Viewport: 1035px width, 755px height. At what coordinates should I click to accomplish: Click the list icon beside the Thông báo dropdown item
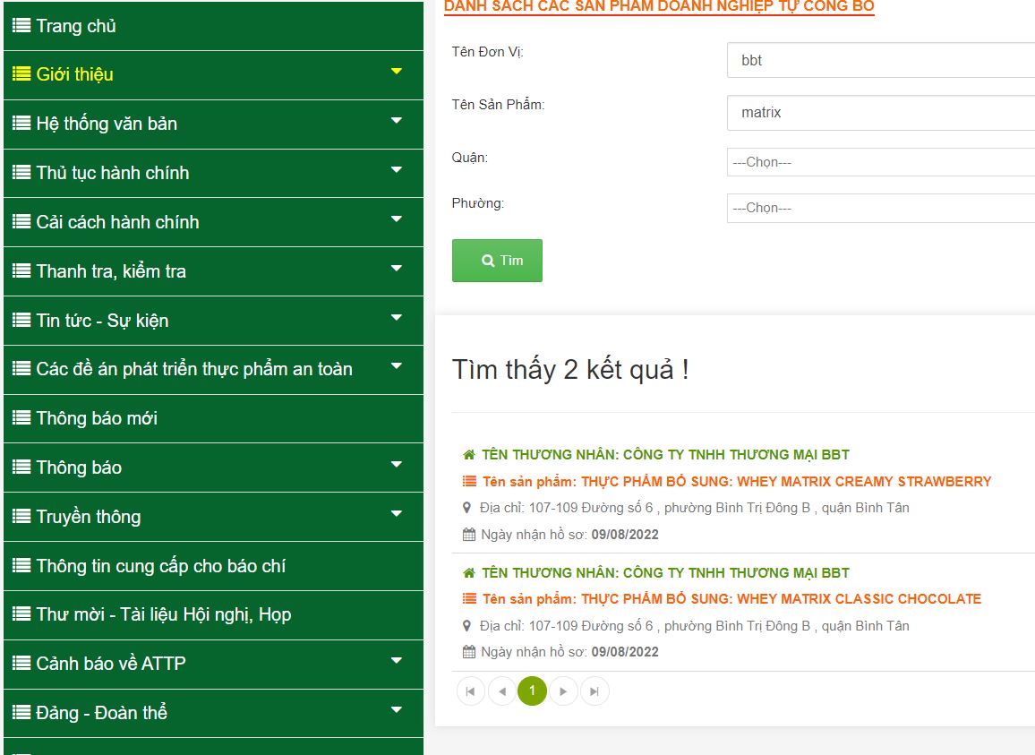[21, 468]
